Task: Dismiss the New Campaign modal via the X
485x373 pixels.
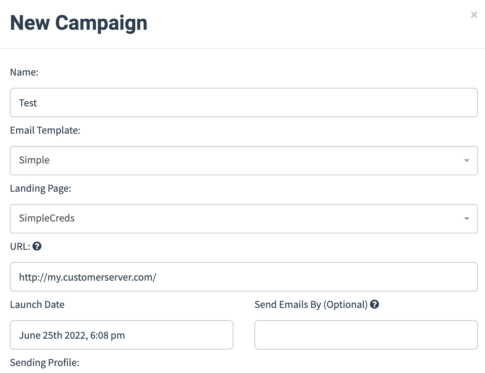Action: tap(474, 15)
